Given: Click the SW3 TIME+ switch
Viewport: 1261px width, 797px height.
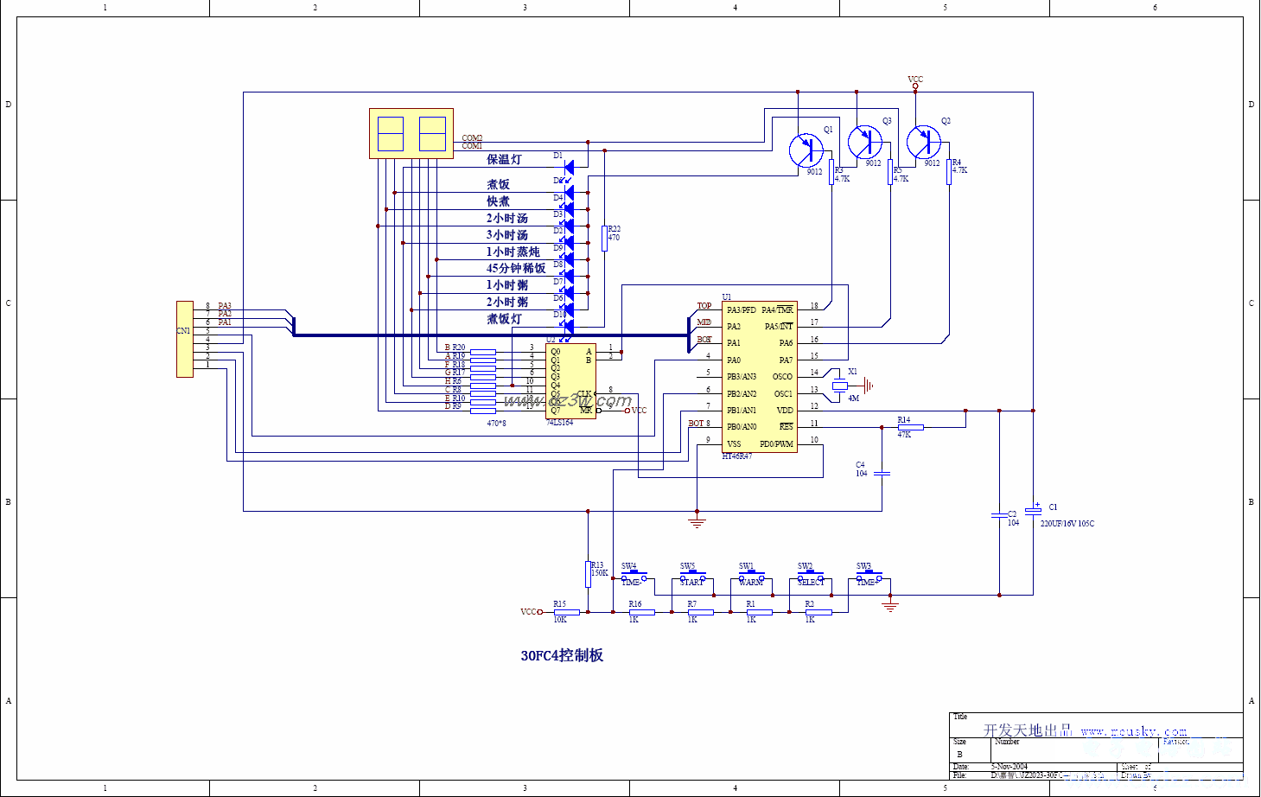Looking at the screenshot, I should tap(868, 576).
